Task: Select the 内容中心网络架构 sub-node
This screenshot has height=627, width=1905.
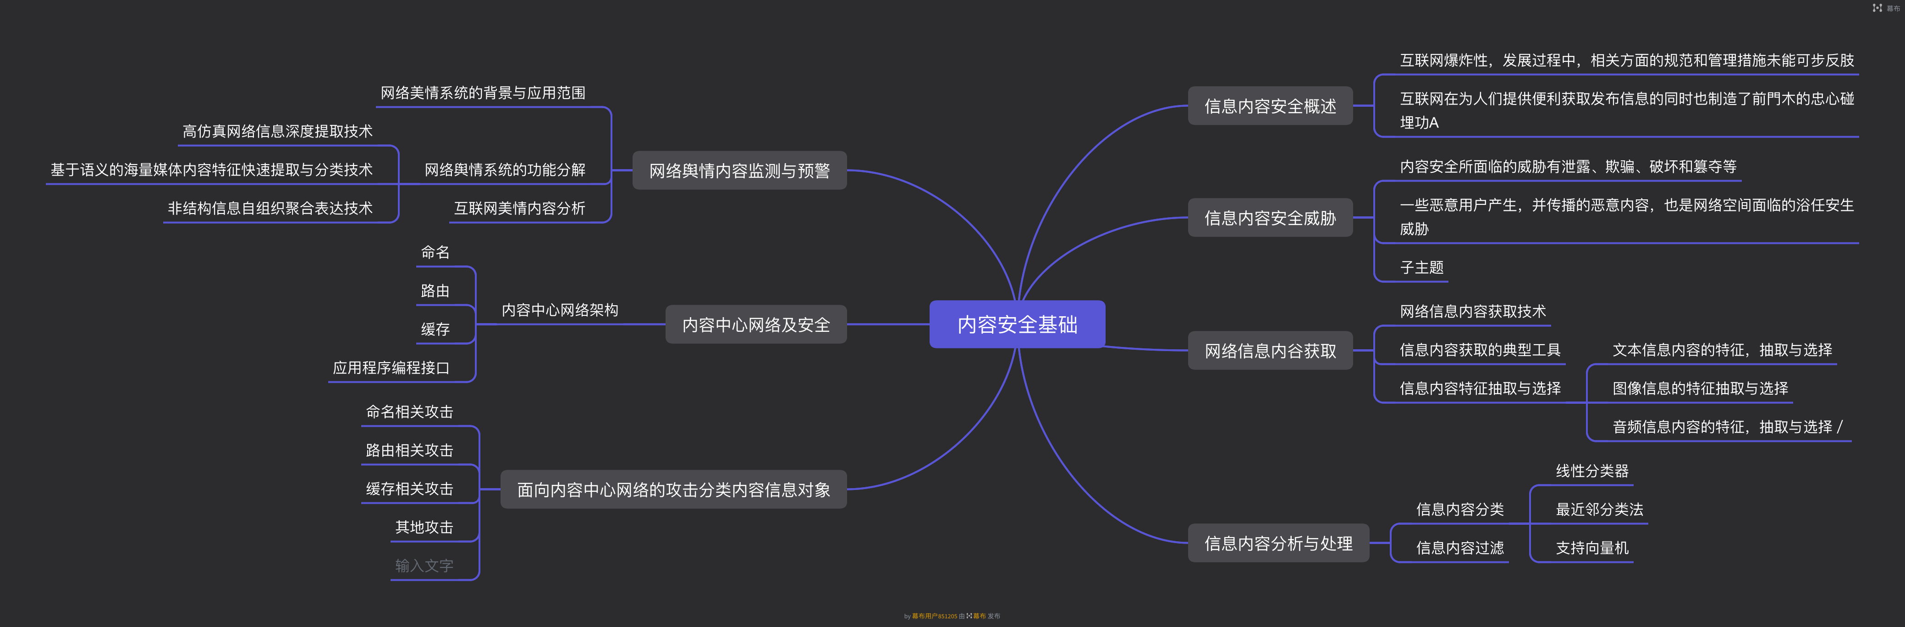Action: [560, 311]
